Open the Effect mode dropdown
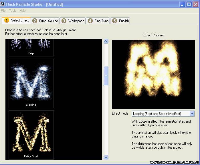 click(x=163, y=114)
